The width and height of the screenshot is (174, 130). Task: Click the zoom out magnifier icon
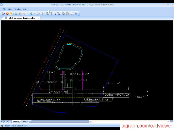(x=59, y=14)
